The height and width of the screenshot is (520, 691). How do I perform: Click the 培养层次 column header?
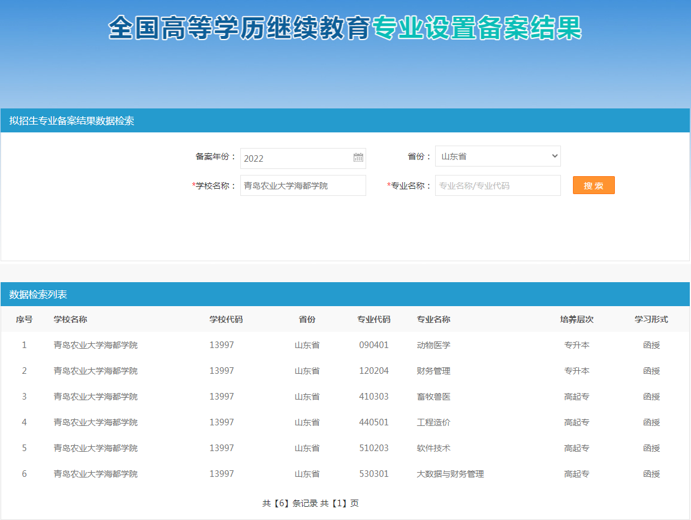577,319
